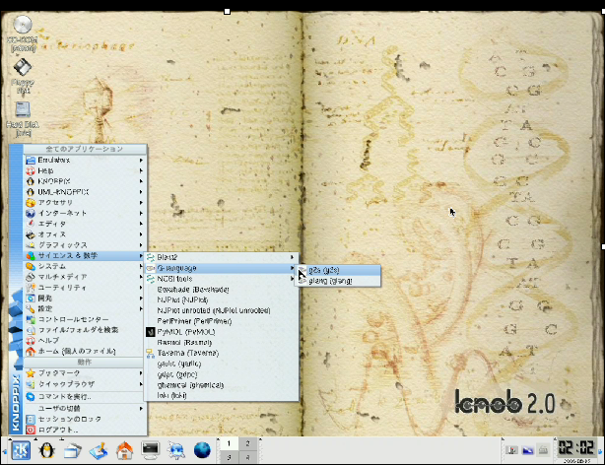Click the Emulators menu icon
The height and width of the screenshot is (465, 605).
click(31, 160)
